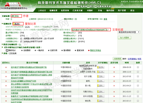Open the 请选择报告单的类型 dropdown
This screenshot has width=143, height=103.
pos(129,32)
